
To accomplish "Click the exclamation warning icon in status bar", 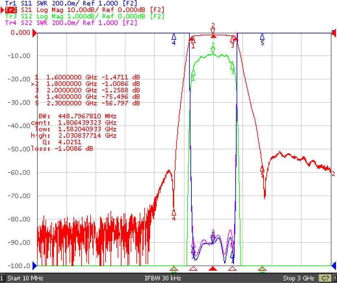I will [335, 278].
